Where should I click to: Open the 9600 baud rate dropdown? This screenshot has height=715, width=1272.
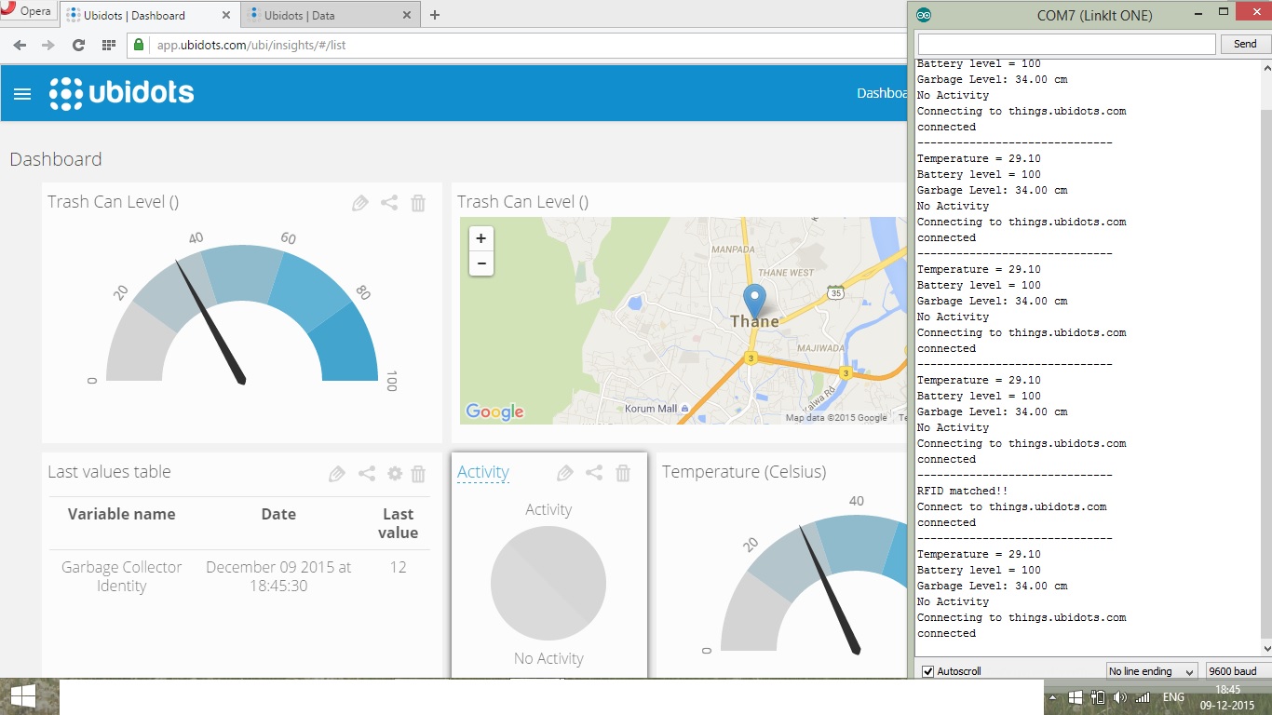point(1238,671)
